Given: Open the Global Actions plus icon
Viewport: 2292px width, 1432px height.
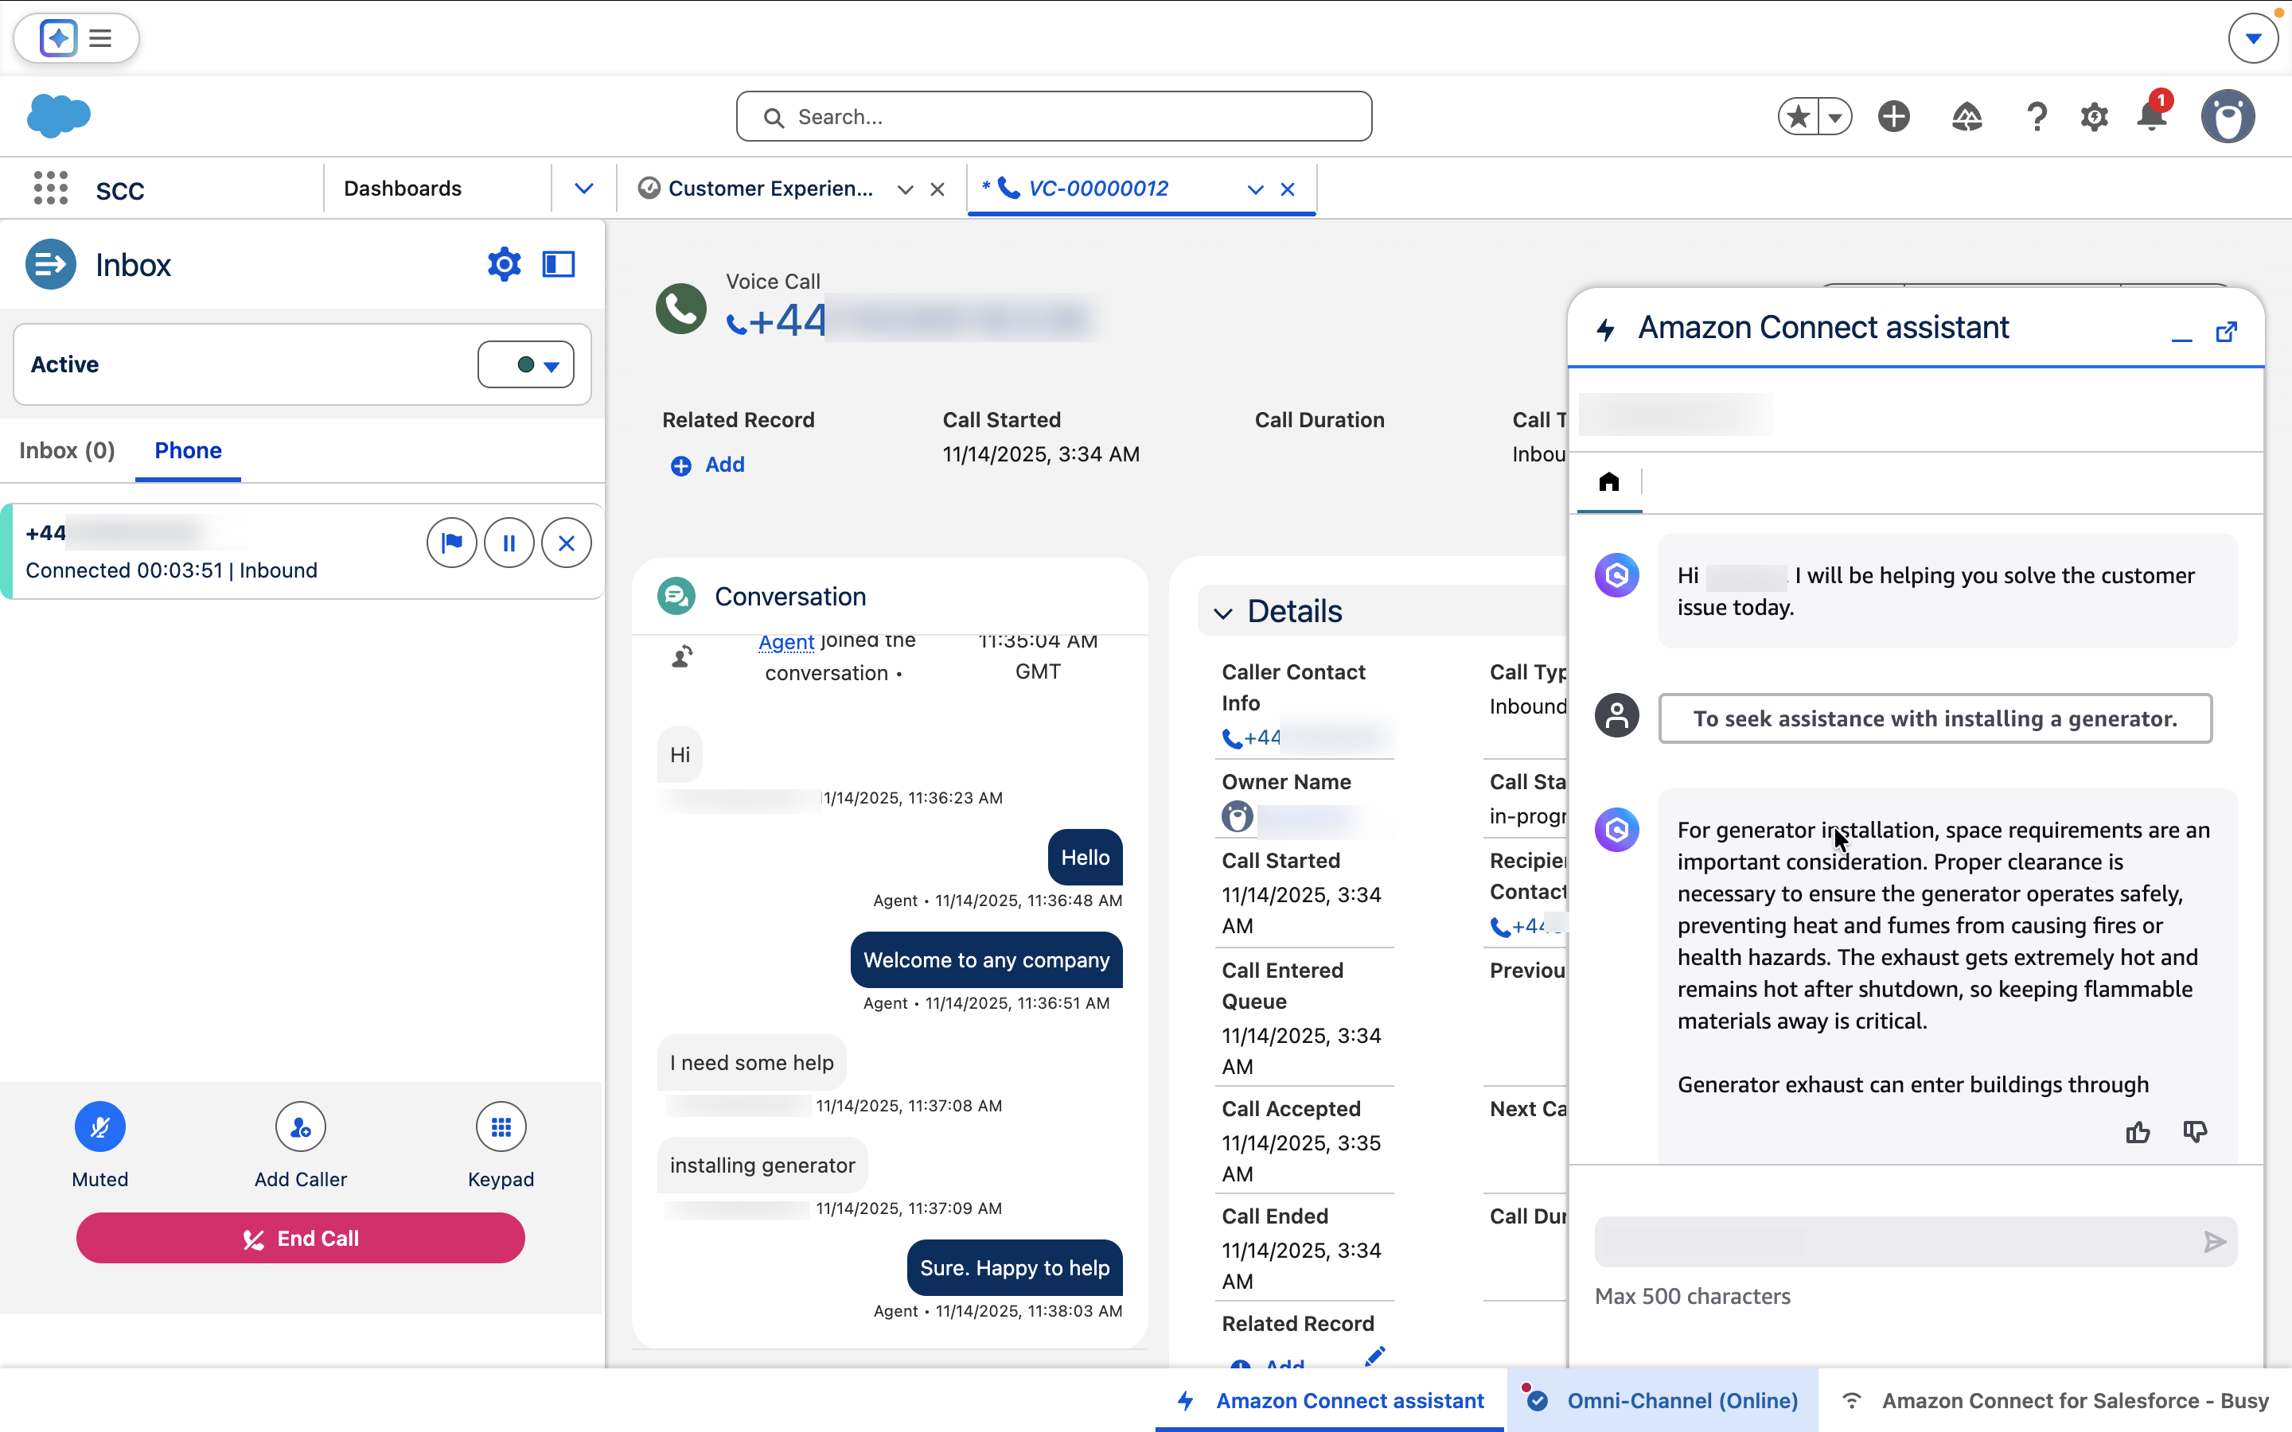Looking at the screenshot, I should click(x=1893, y=116).
